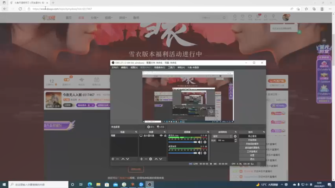Open File Explorer from the taskbar
Image resolution: width=335 pixels, height=188 pixels.
pos(98,185)
